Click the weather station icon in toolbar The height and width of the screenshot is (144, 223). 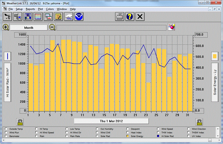tap(8, 17)
